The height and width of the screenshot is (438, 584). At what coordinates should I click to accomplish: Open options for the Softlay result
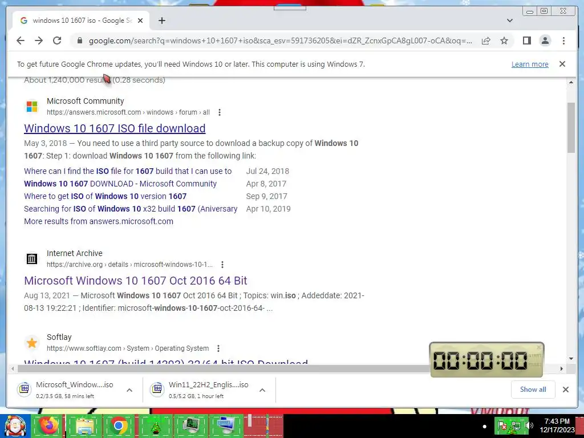click(218, 348)
